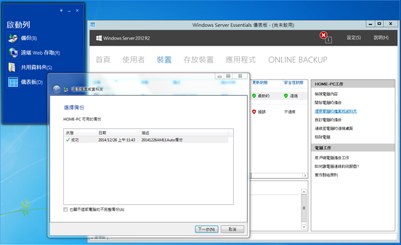The width and height of the screenshot is (401, 245).
Task: Open 如何讓電腦連線到伺服器? help link
Action: [337, 166]
